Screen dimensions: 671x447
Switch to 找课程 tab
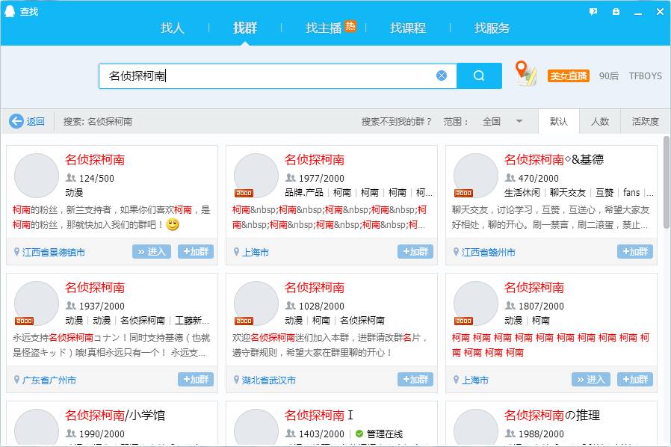[408, 28]
